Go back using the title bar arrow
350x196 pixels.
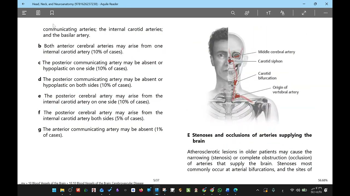(x=23, y=4)
